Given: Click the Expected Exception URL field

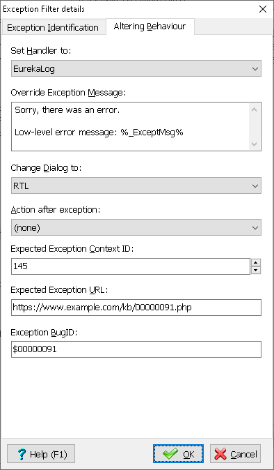Looking at the screenshot, I should 136,308.
